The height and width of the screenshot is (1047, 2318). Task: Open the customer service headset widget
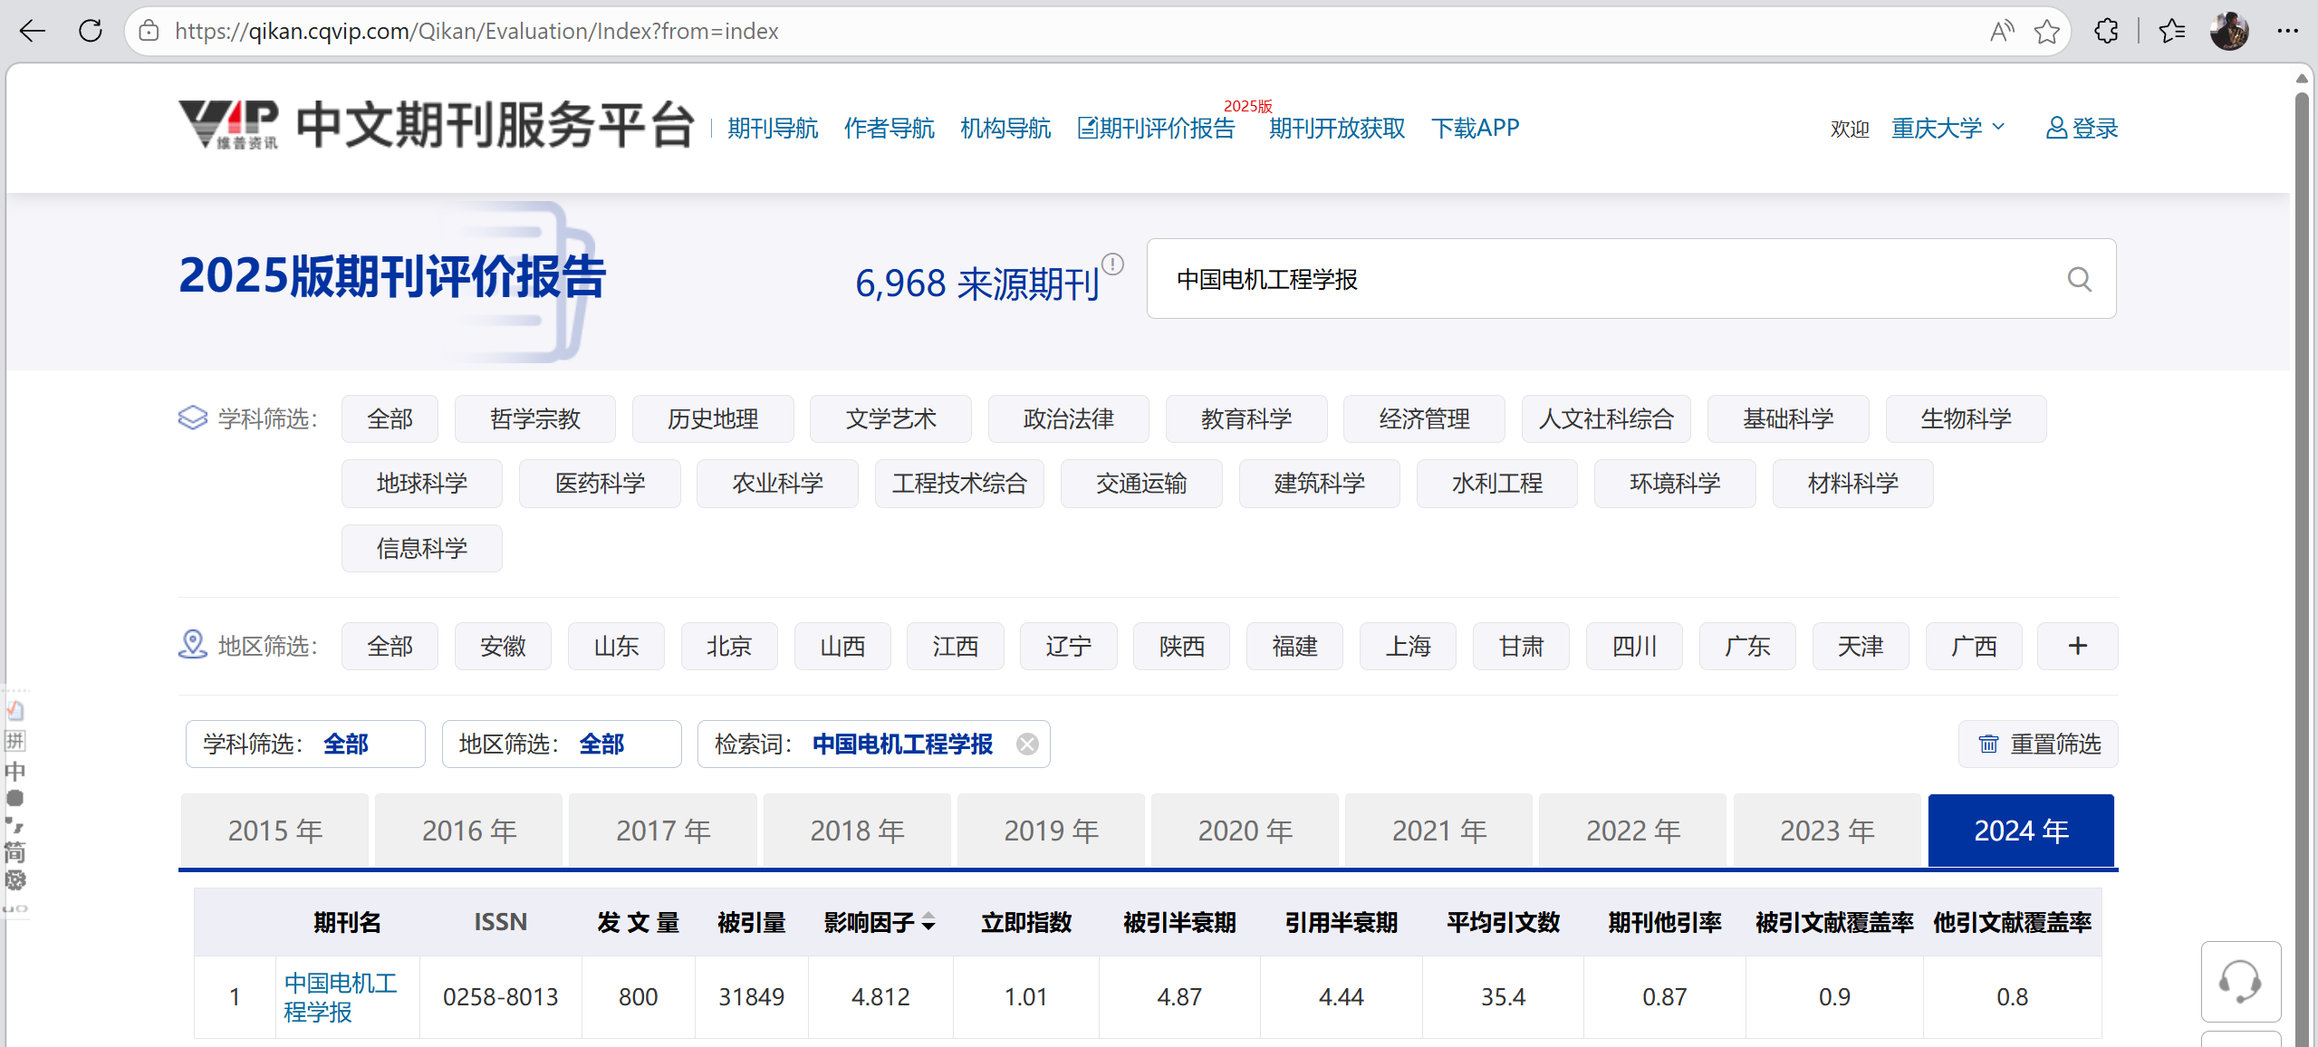click(2240, 982)
